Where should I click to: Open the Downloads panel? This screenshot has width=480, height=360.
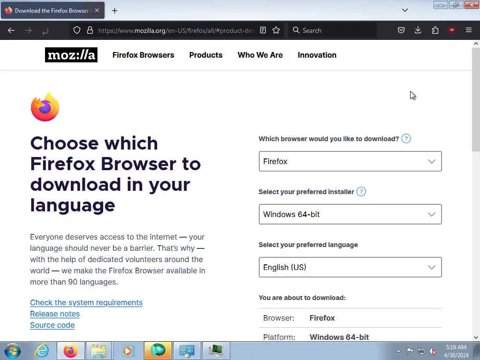pos(418,30)
